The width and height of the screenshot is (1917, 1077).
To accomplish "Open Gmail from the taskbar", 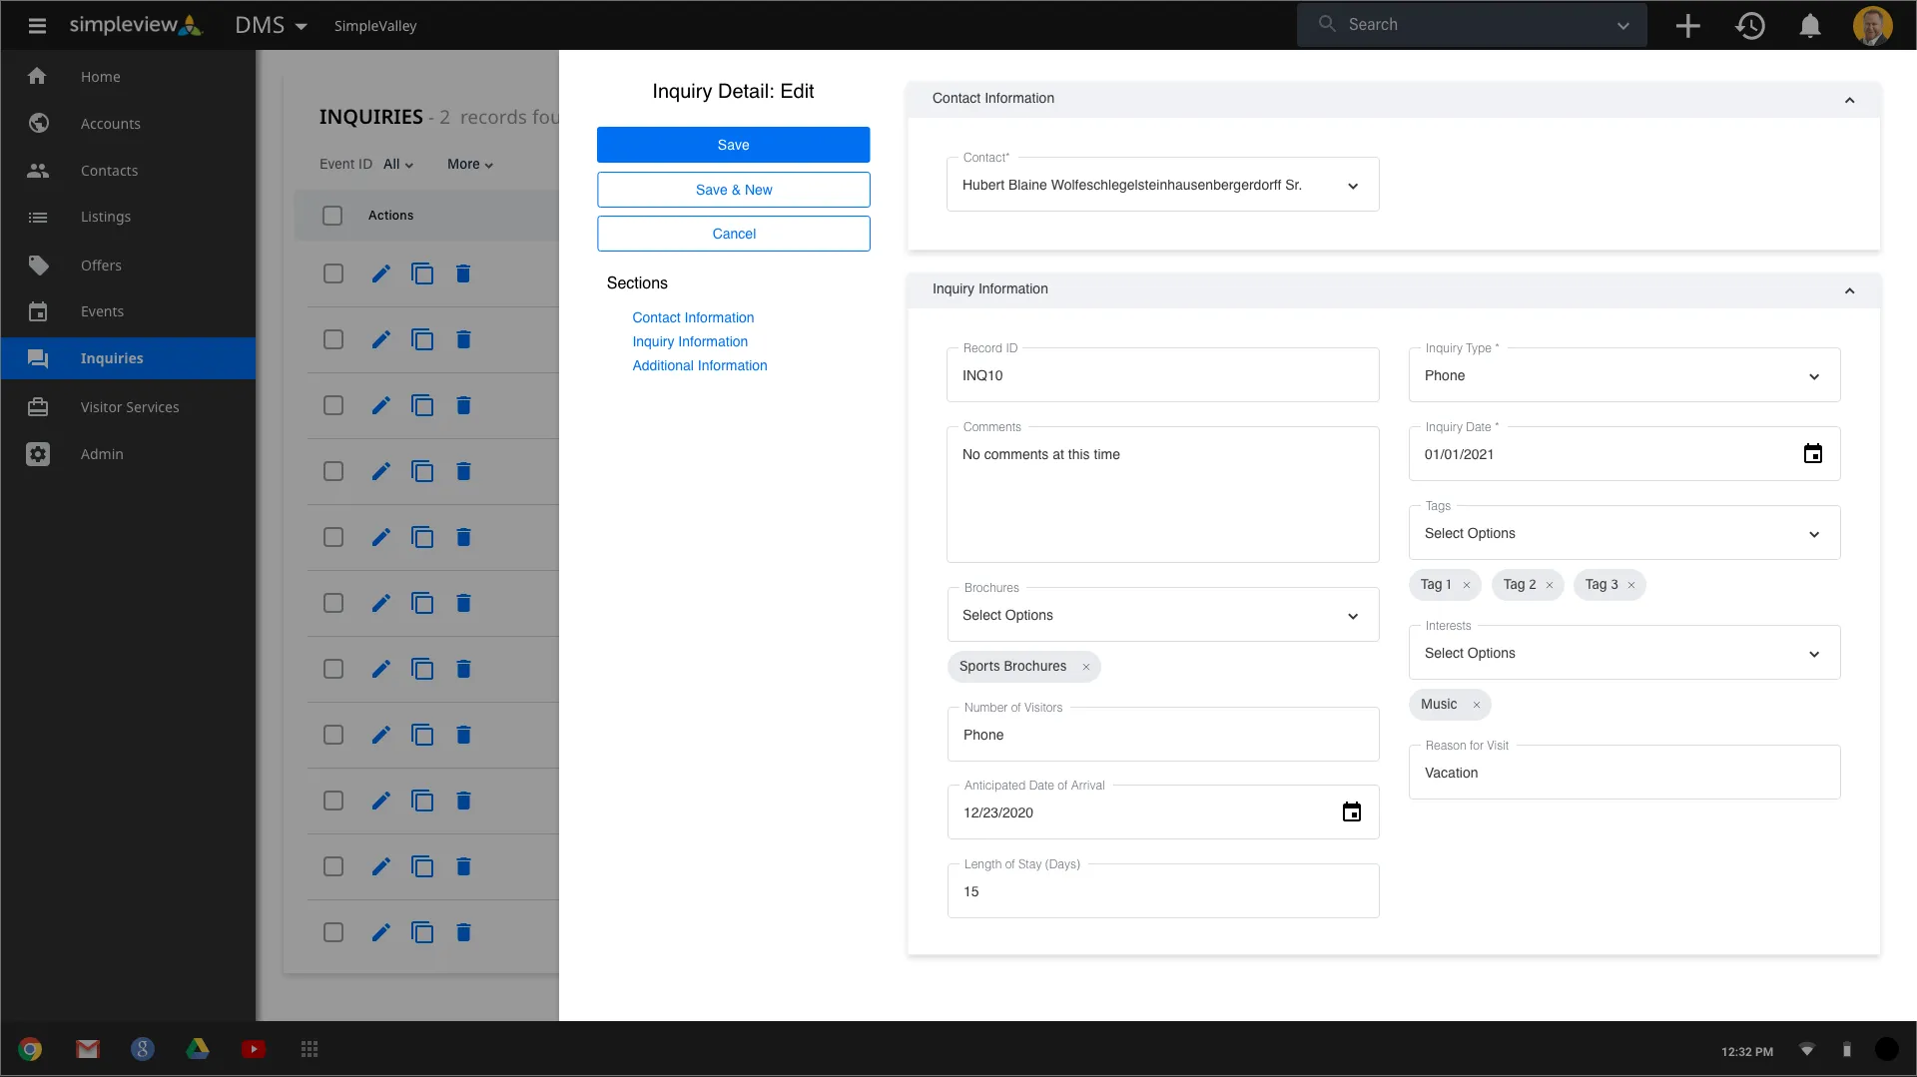I will click(88, 1049).
